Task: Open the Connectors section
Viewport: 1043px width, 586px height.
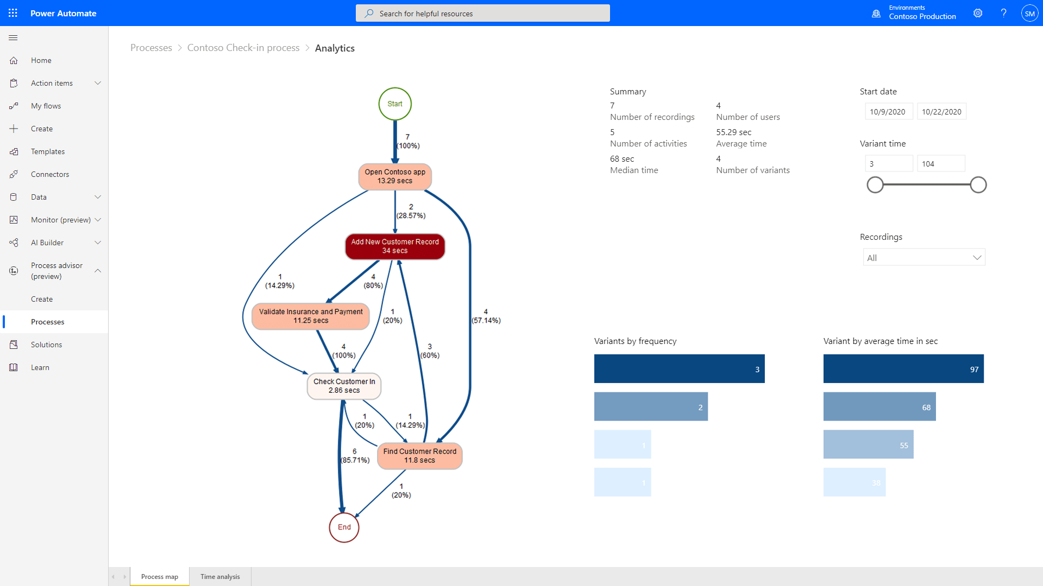Action: click(50, 174)
